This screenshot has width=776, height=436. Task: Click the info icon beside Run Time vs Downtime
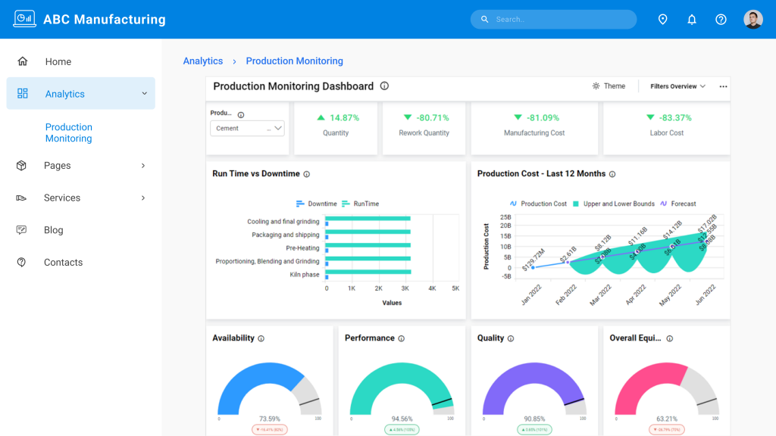click(305, 173)
